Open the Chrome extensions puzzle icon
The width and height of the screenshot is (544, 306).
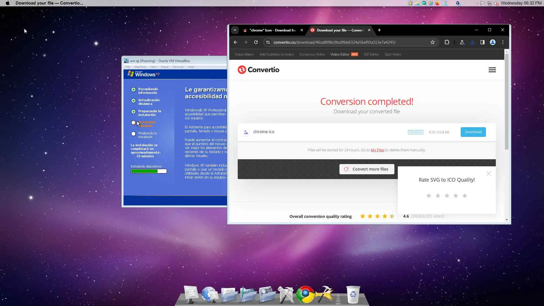[x=447, y=42]
